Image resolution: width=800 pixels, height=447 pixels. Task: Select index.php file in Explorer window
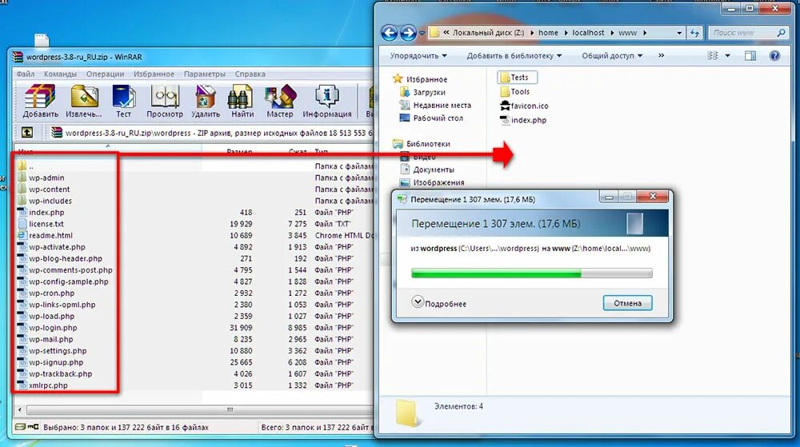pyautogui.click(x=523, y=120)
